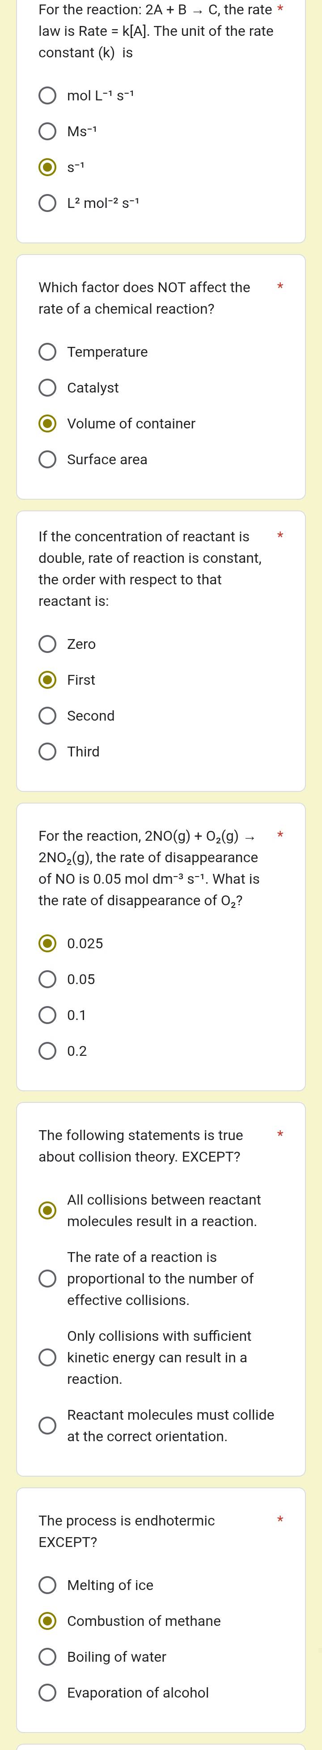
Task: Select the Ms⁻¹ rate constant option
Action: tap(47, 132)
